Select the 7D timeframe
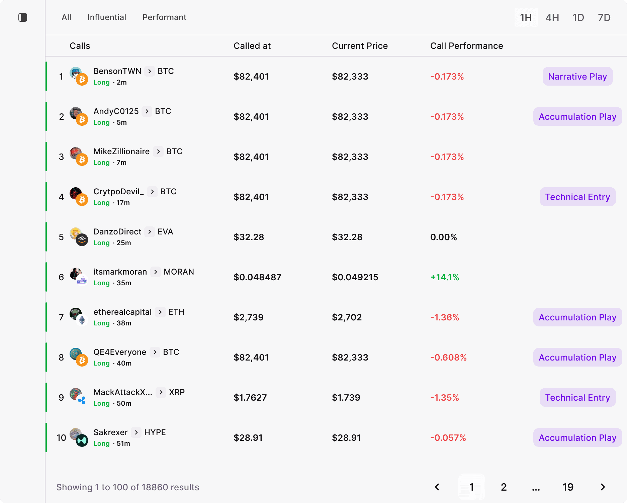Viewport: 627px width, 503px height. 604,17
